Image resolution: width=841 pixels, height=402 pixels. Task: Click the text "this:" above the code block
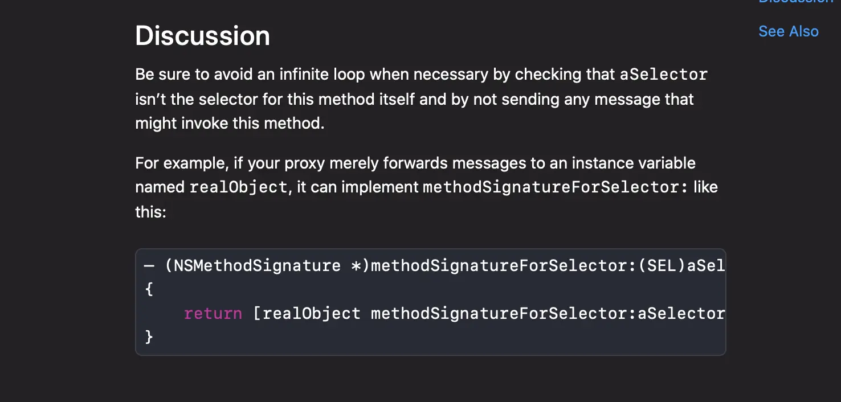pos(150,212)
